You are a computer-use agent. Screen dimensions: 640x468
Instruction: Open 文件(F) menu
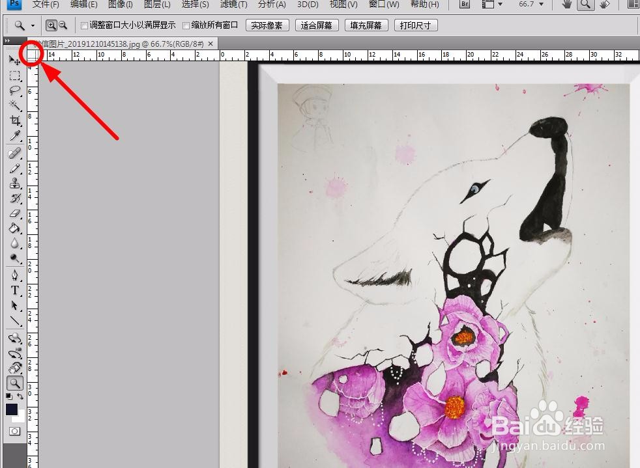point(46,5)
